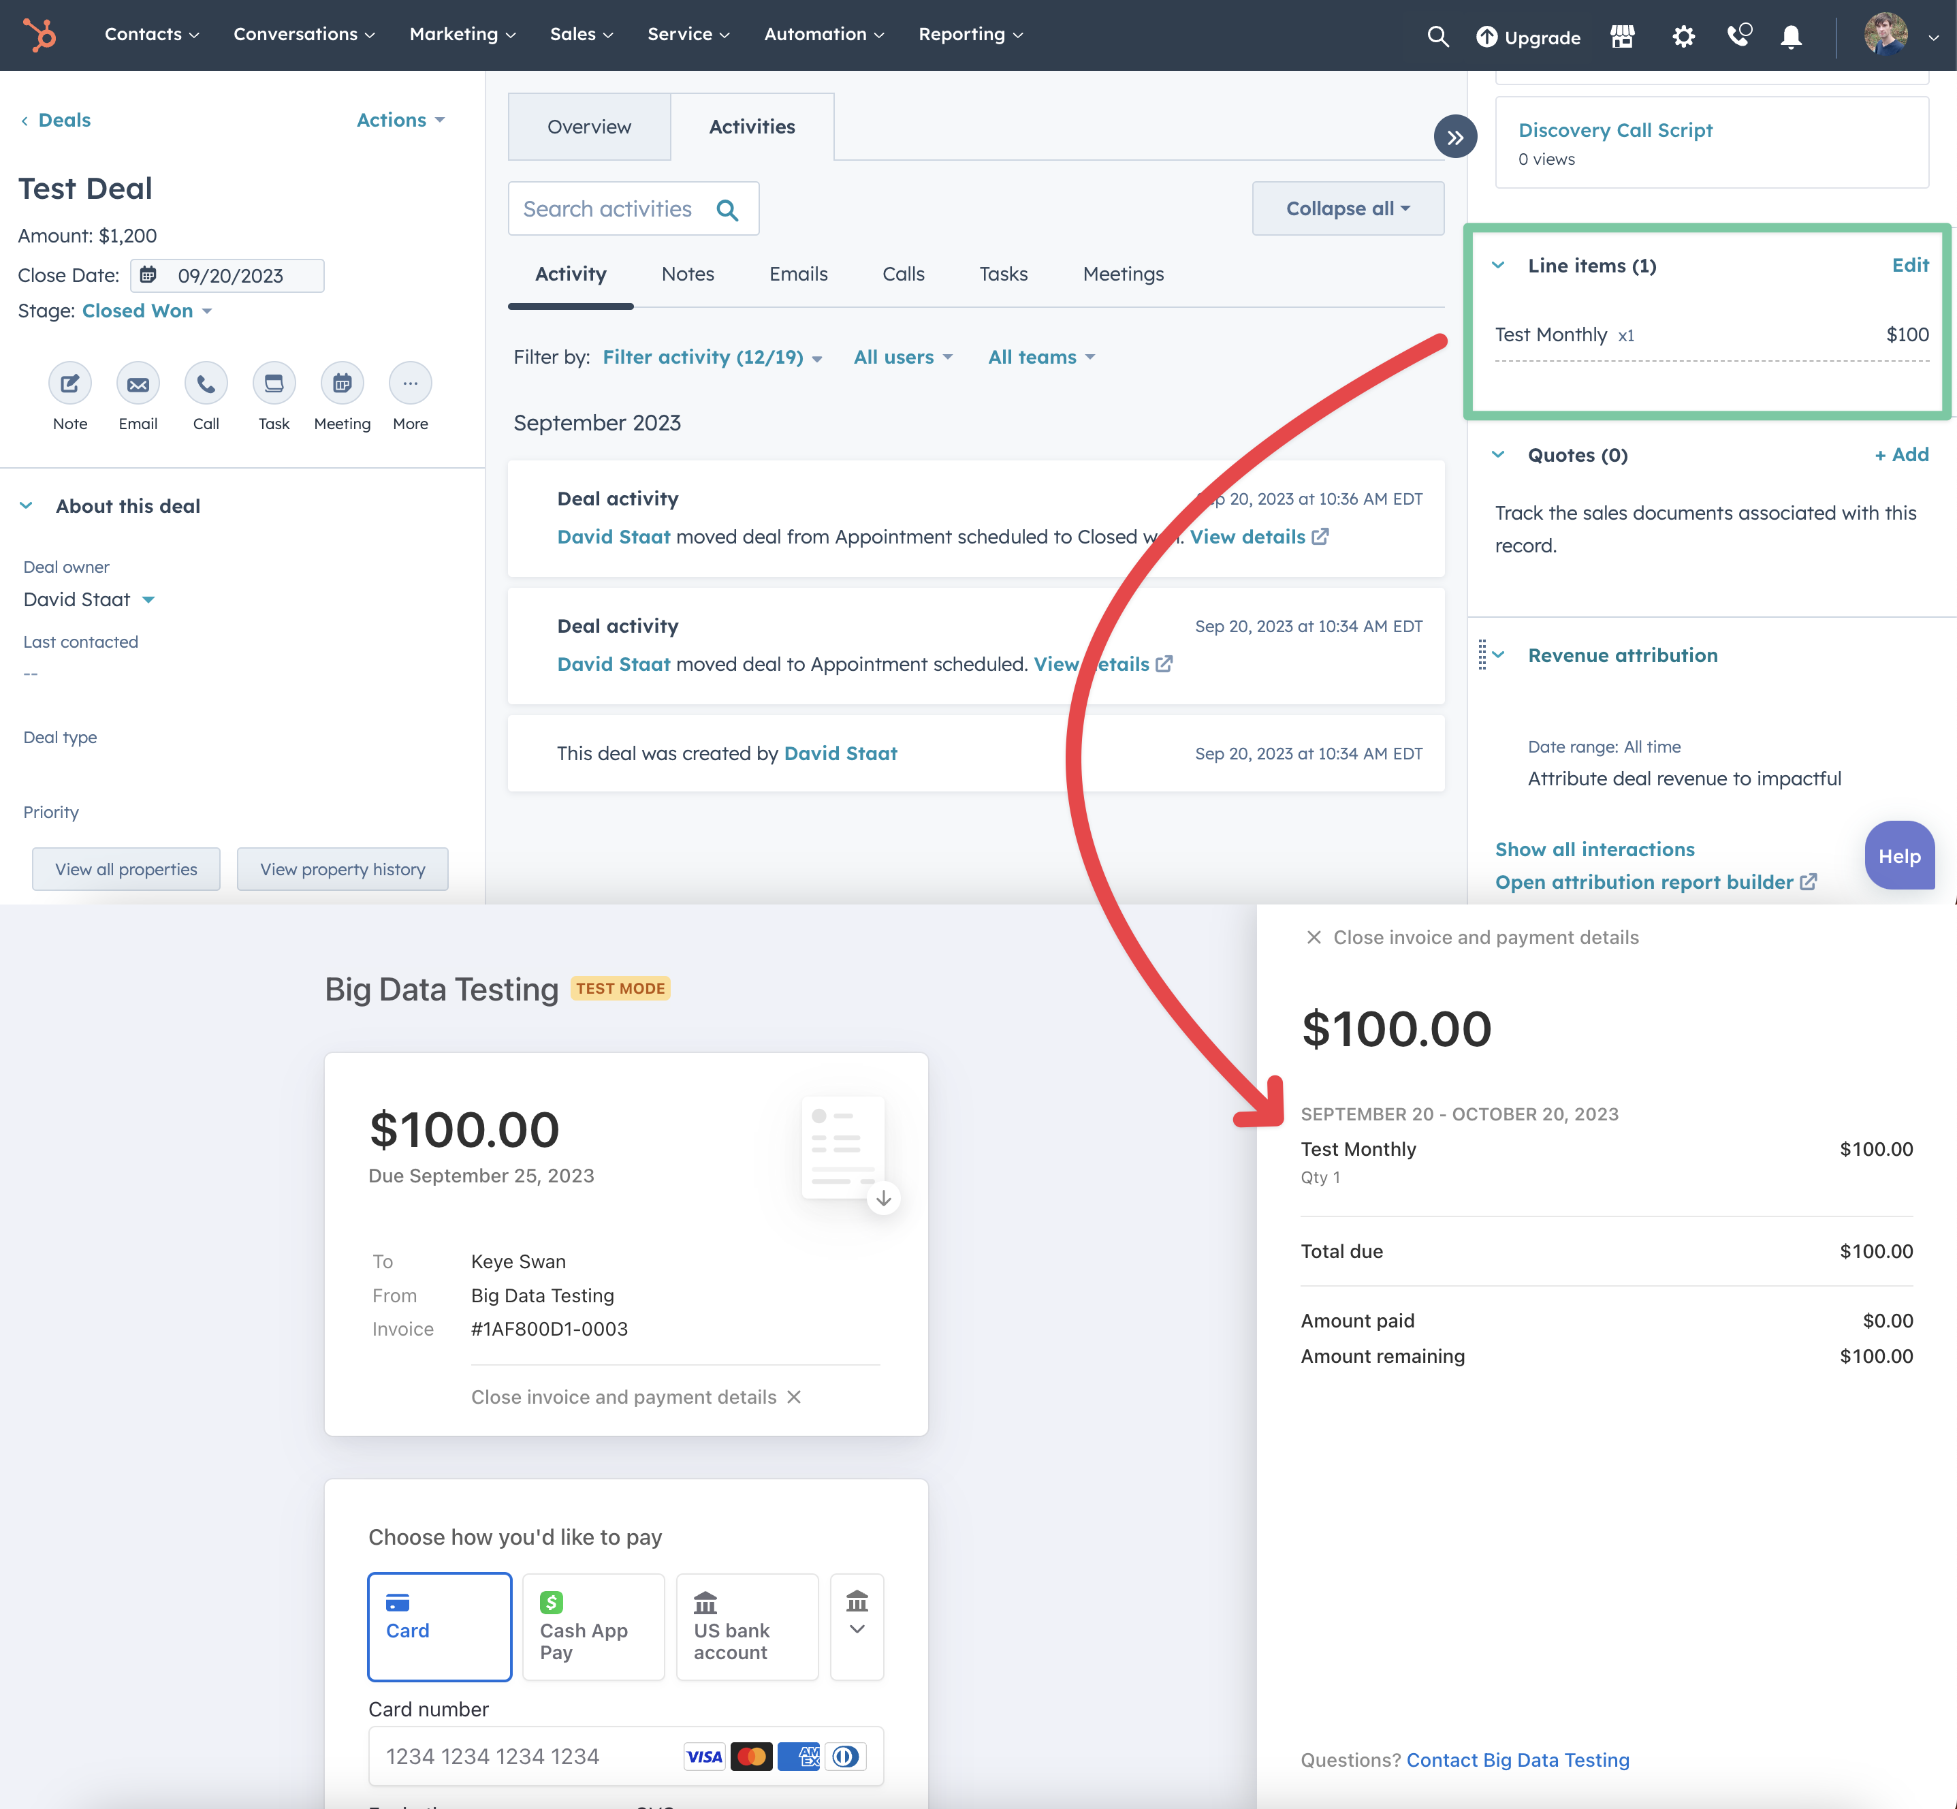
Task: Open the notifications bell
Action: coord(1791,35)
